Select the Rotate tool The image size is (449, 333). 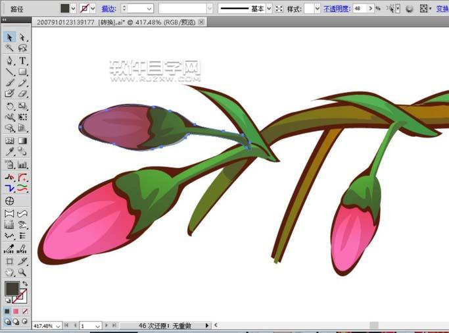[10, 106]
